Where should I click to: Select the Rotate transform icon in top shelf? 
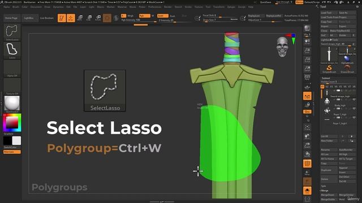98,18
